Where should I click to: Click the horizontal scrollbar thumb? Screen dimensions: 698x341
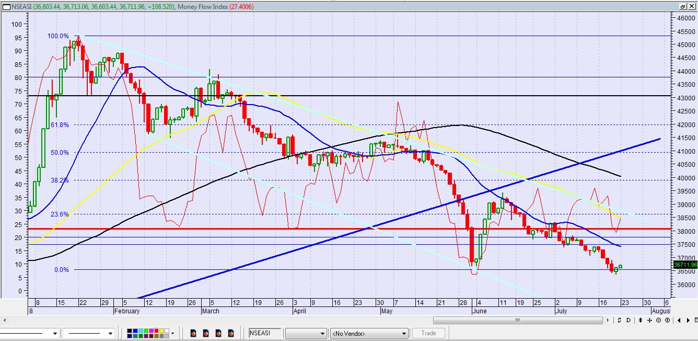518,320
